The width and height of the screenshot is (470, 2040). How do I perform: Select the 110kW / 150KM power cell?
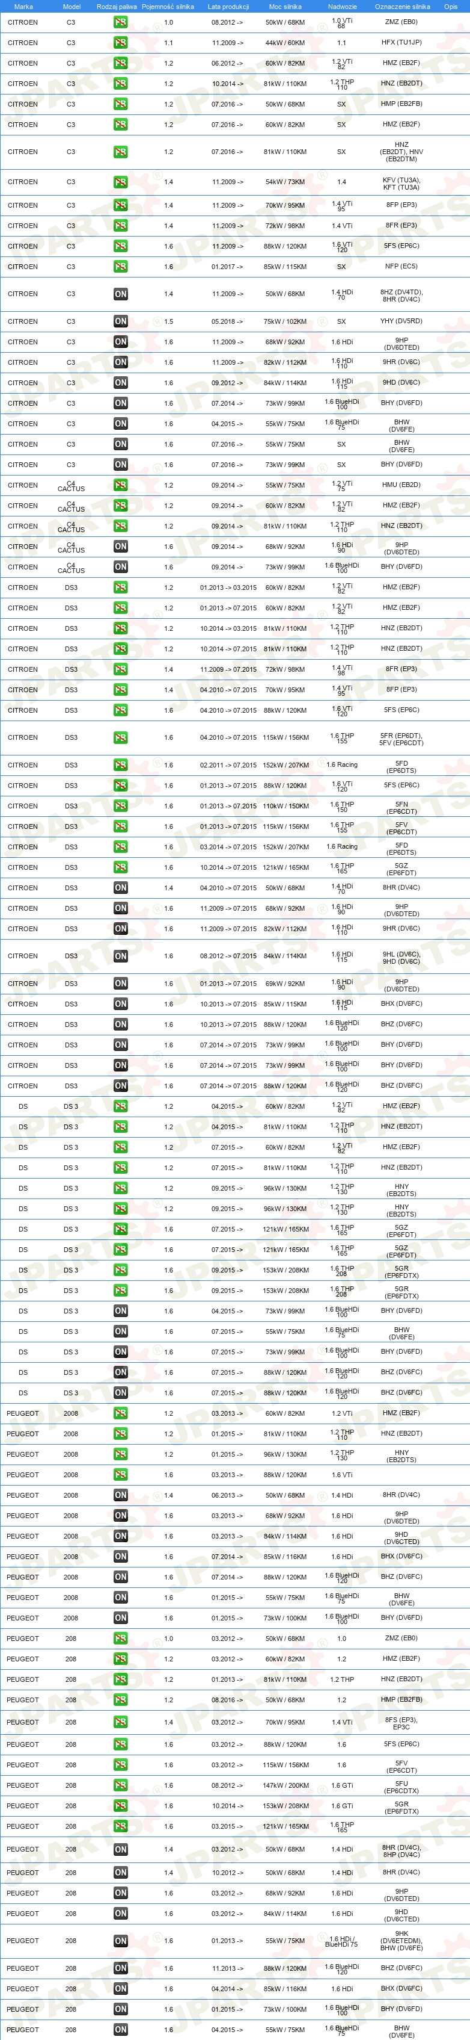click(285, 806)
